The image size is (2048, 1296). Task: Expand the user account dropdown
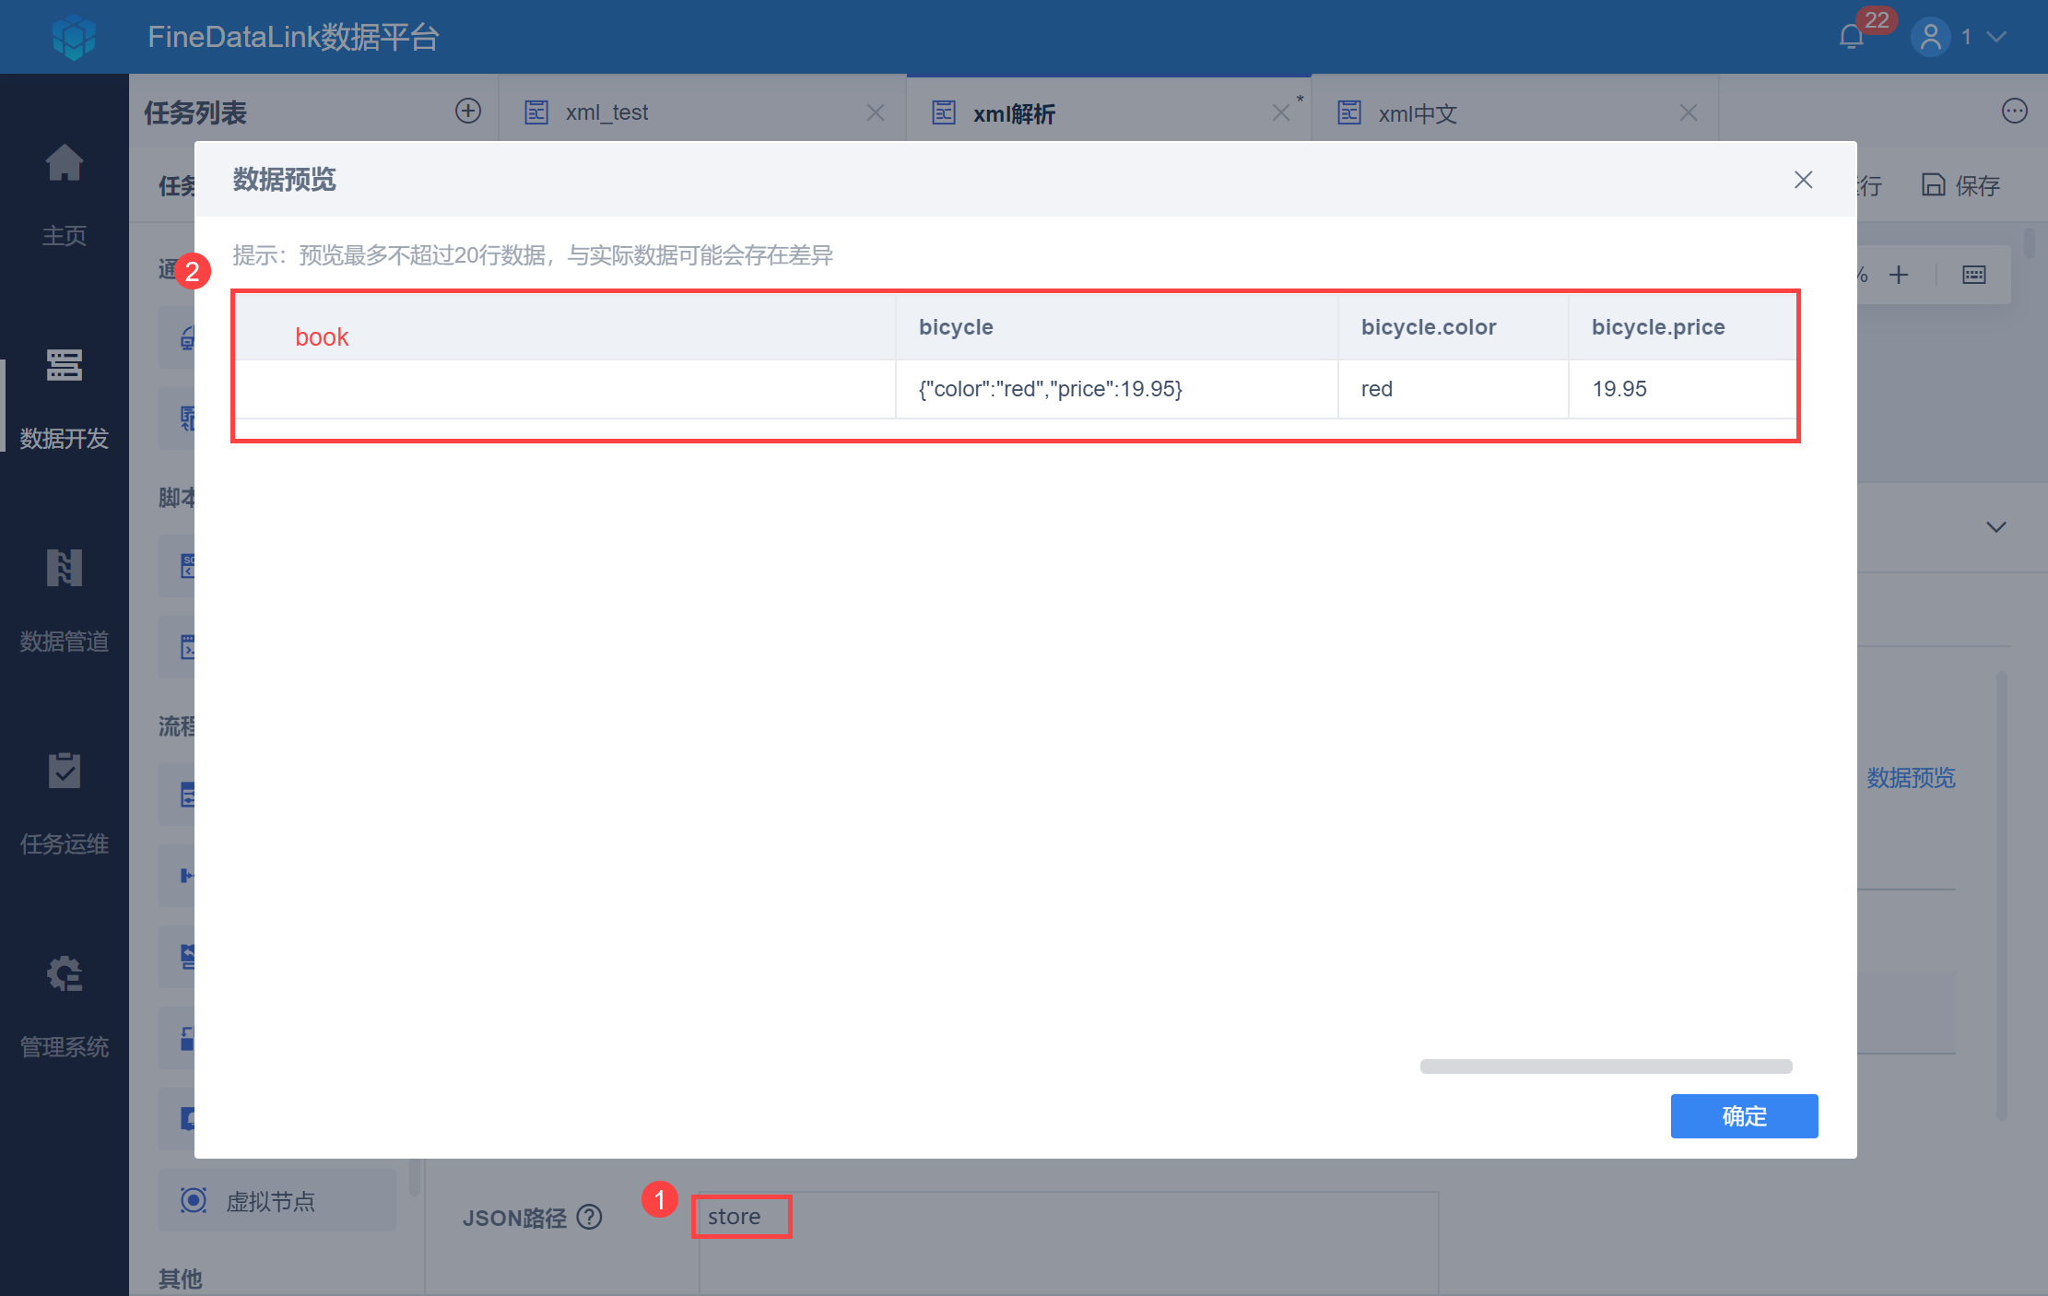tap(1996, 37)
